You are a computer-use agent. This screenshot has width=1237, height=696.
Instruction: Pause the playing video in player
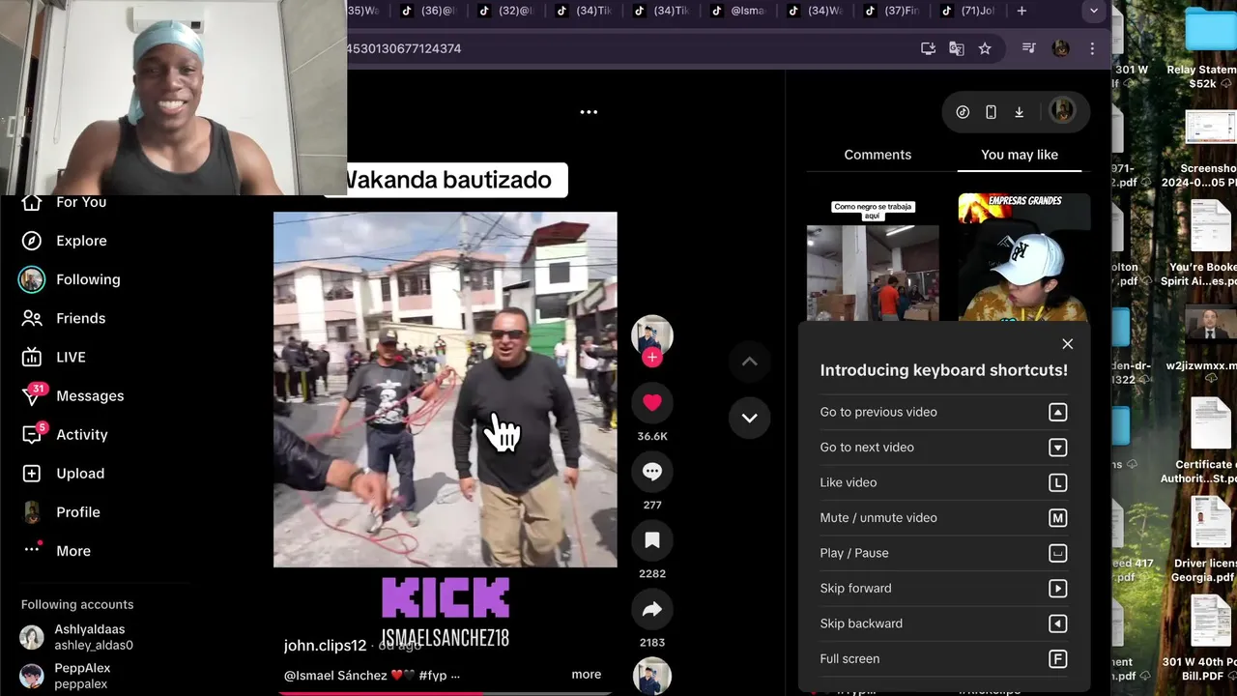point(445,390)
